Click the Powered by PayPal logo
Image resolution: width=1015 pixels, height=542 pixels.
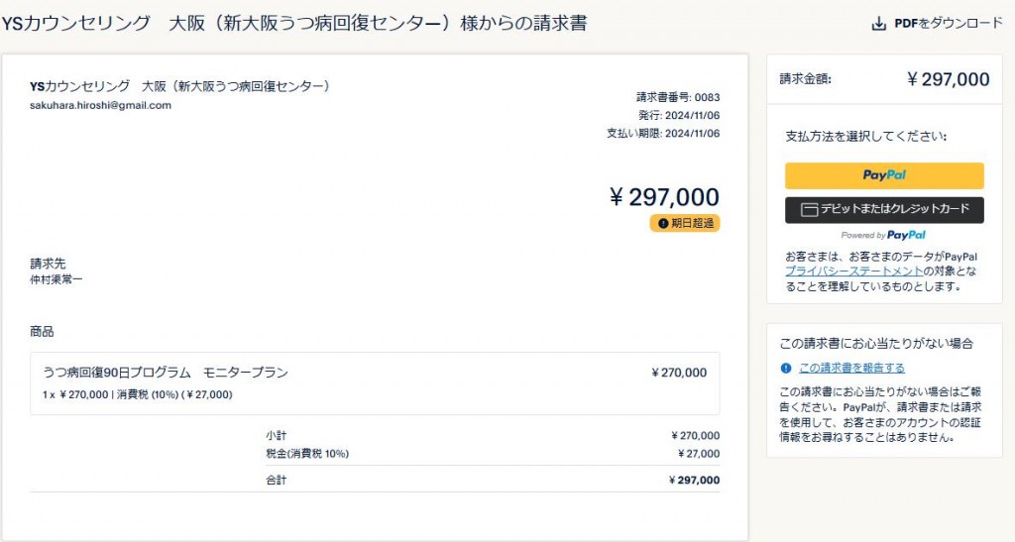[x=883, y=236]
